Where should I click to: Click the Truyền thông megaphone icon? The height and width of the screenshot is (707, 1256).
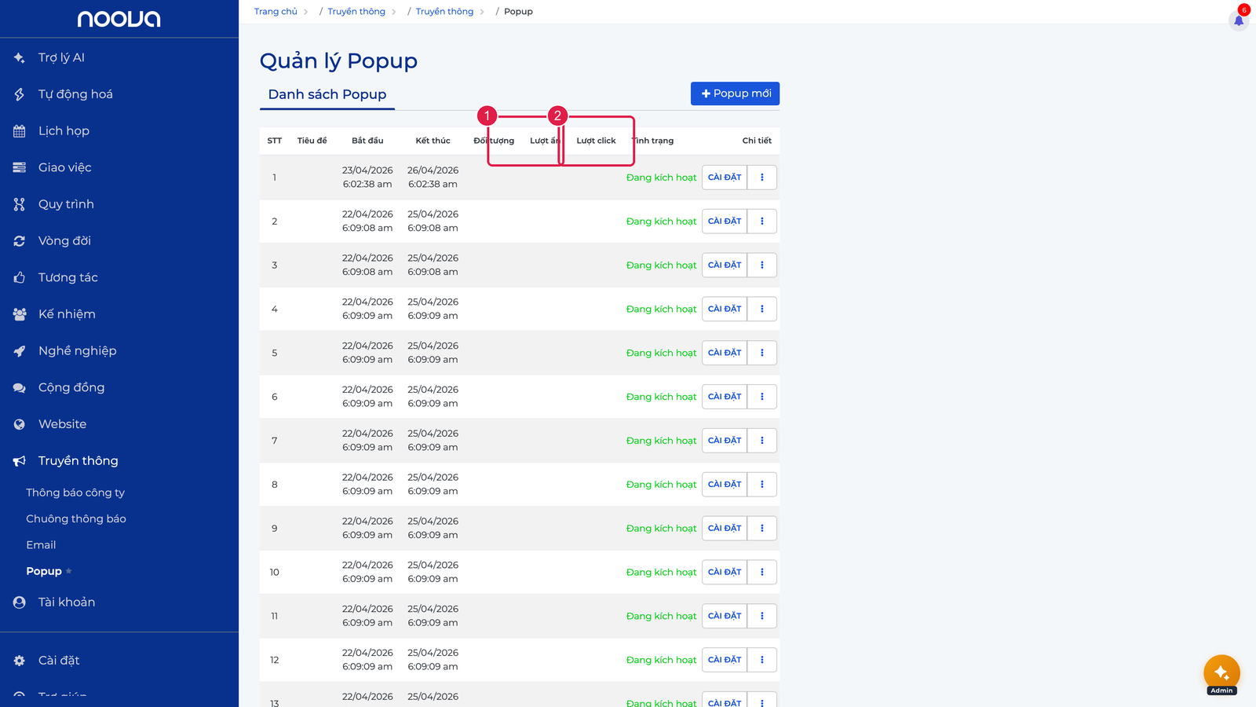[x=20, y=461]
